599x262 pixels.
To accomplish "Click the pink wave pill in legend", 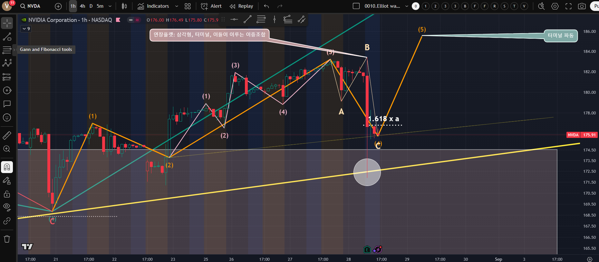I will click(x=138, y=20).
